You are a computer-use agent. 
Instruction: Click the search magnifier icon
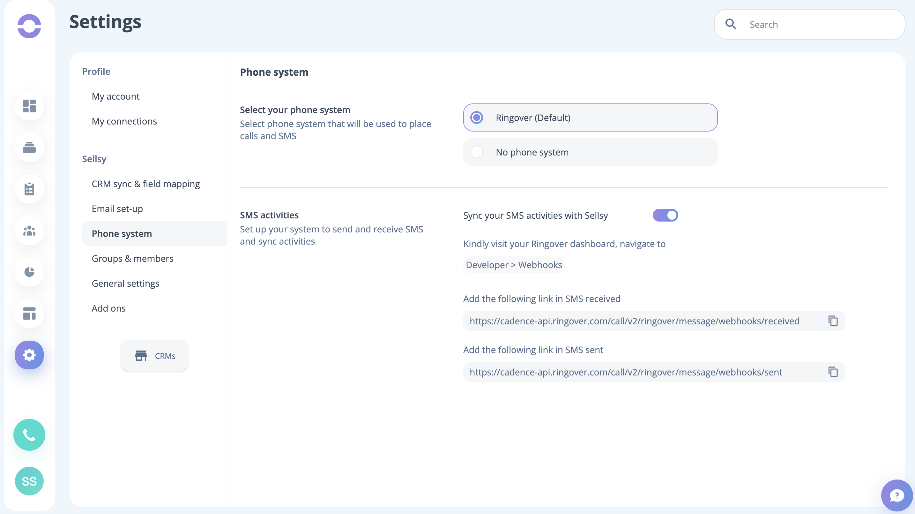pos(731,24)
